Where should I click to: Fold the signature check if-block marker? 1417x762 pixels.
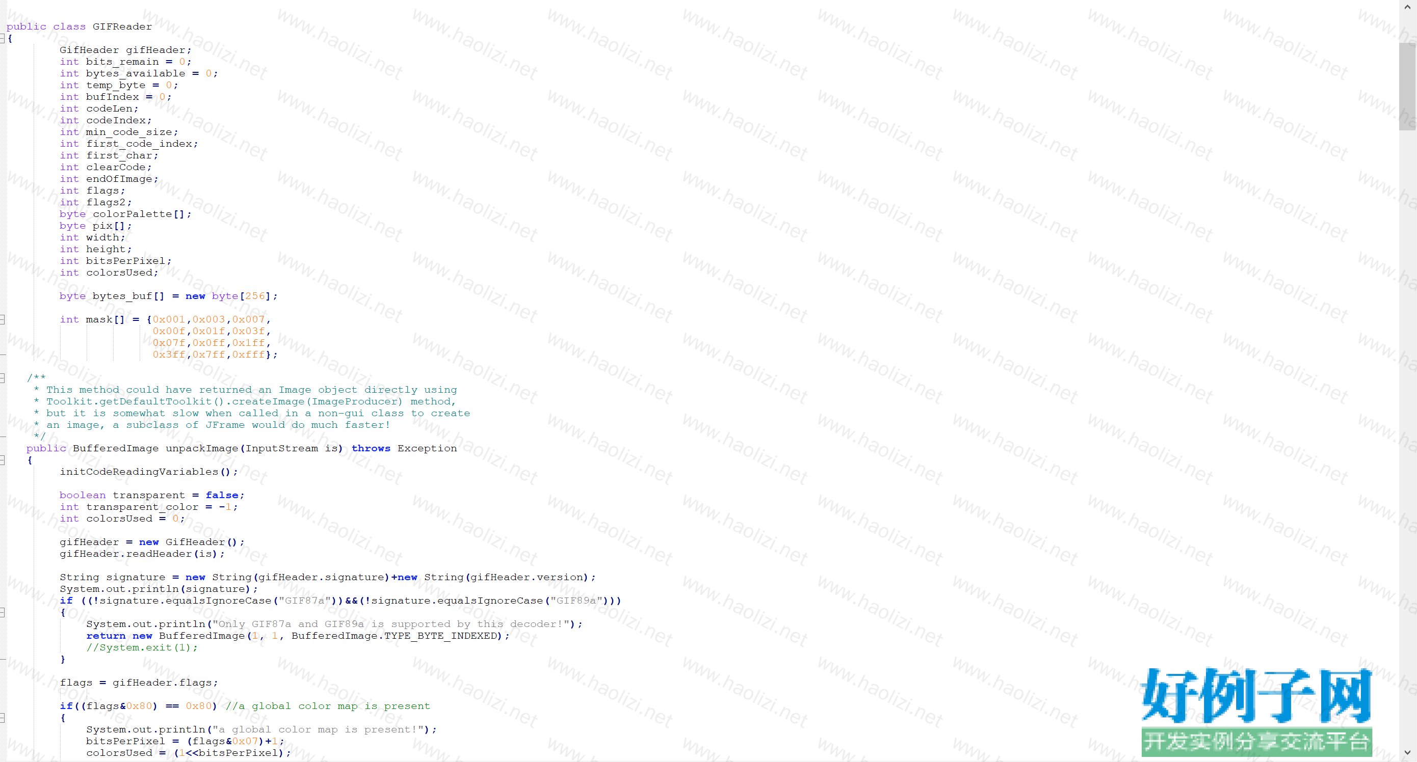pos(2,612)
